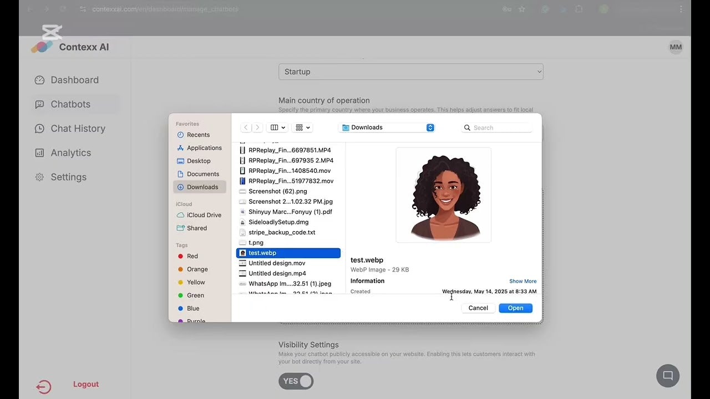This screenshot has height=399, width=710.
Task: Select stripe_backup_code.txt file
Action: coord(288,232)
